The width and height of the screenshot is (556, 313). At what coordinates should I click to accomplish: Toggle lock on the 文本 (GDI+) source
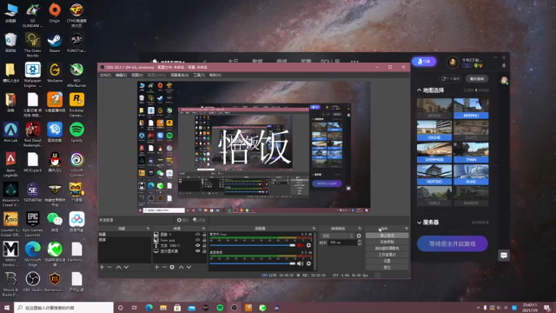coord(204,245)
